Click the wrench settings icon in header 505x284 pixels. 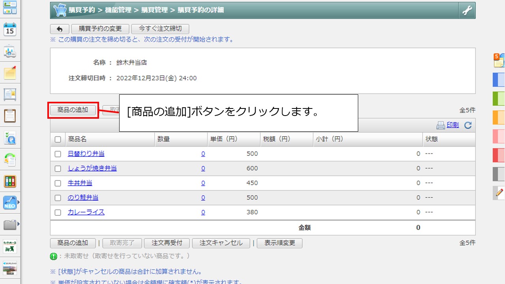tap(467, 11)
